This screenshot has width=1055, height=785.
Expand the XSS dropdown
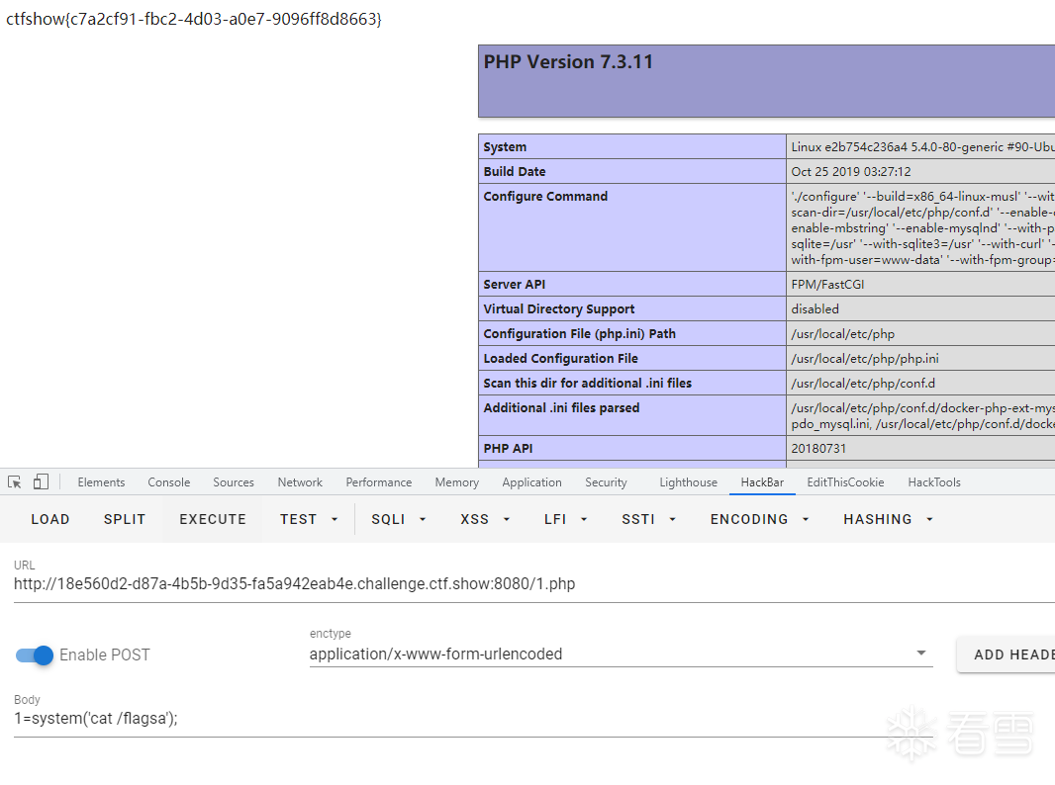[x=485, y=519]
